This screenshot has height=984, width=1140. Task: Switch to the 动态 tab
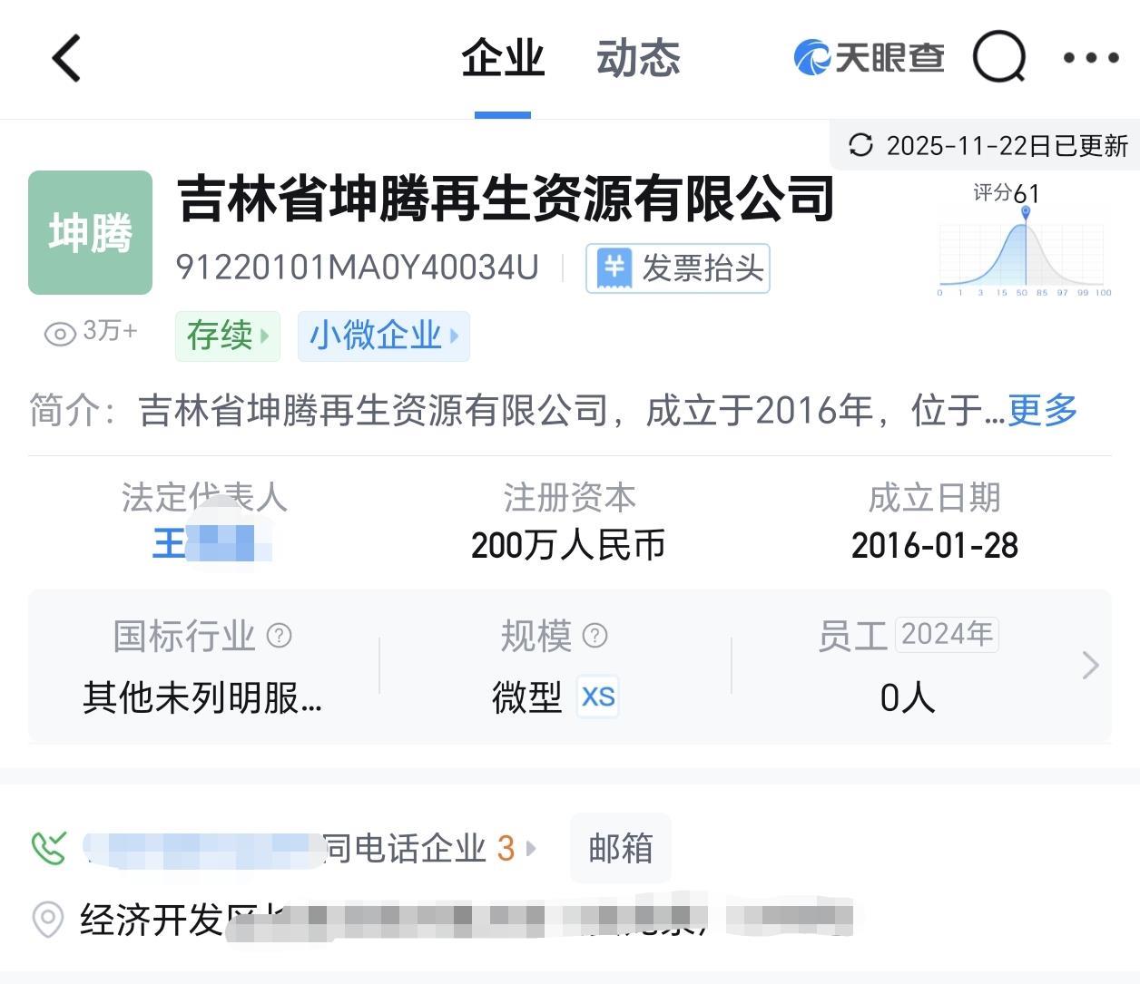638,59
